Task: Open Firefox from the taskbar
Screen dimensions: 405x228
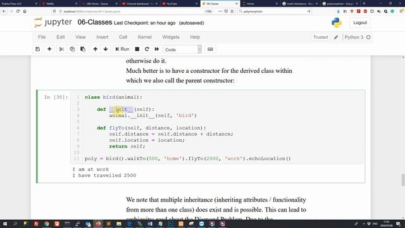Action: coord(98,224)
